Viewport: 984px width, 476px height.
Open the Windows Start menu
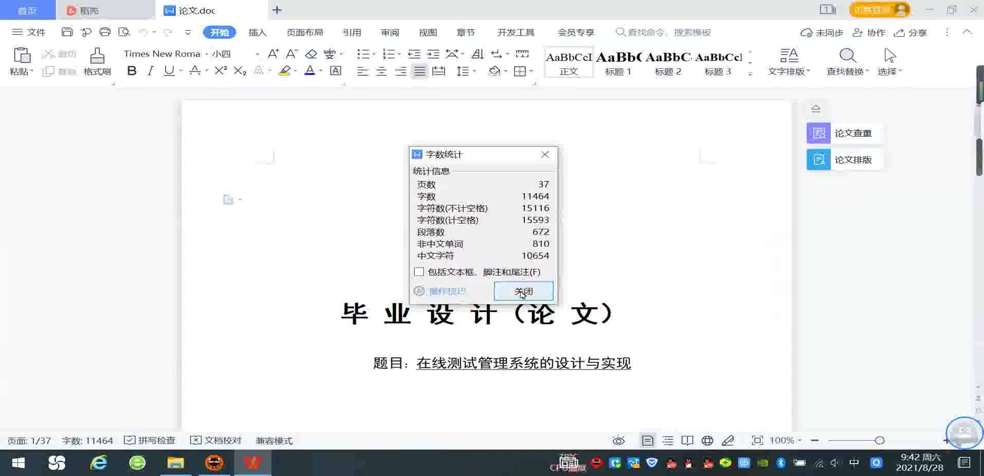click(19, 463)
